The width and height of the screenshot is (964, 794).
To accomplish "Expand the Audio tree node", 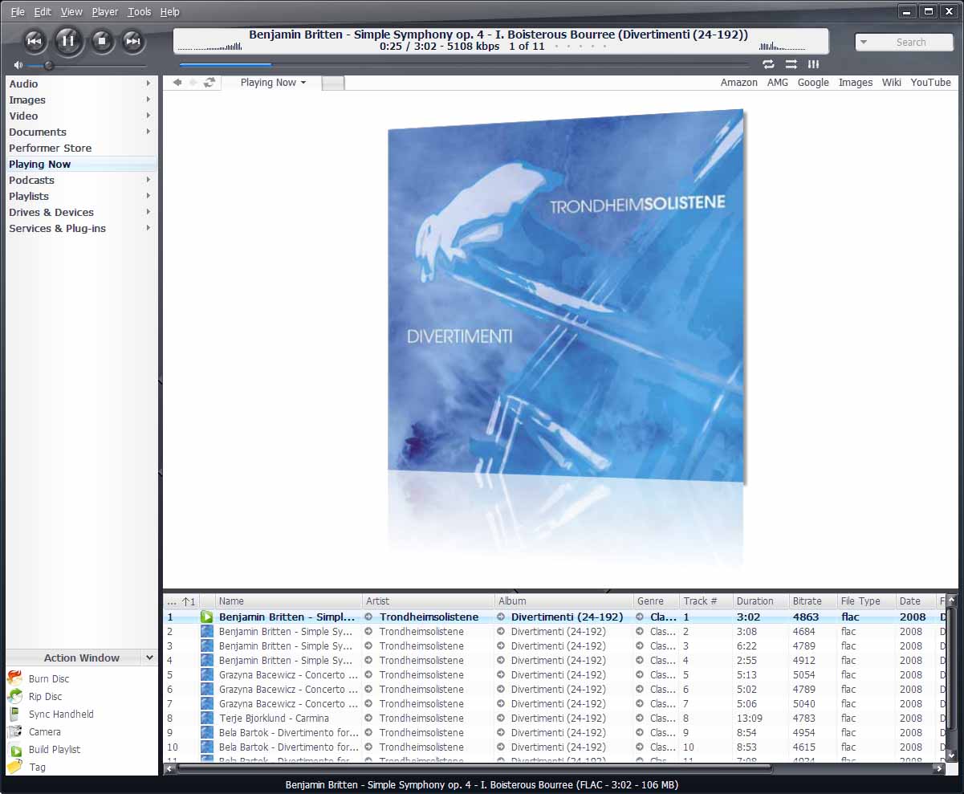I will click(148, 83).
